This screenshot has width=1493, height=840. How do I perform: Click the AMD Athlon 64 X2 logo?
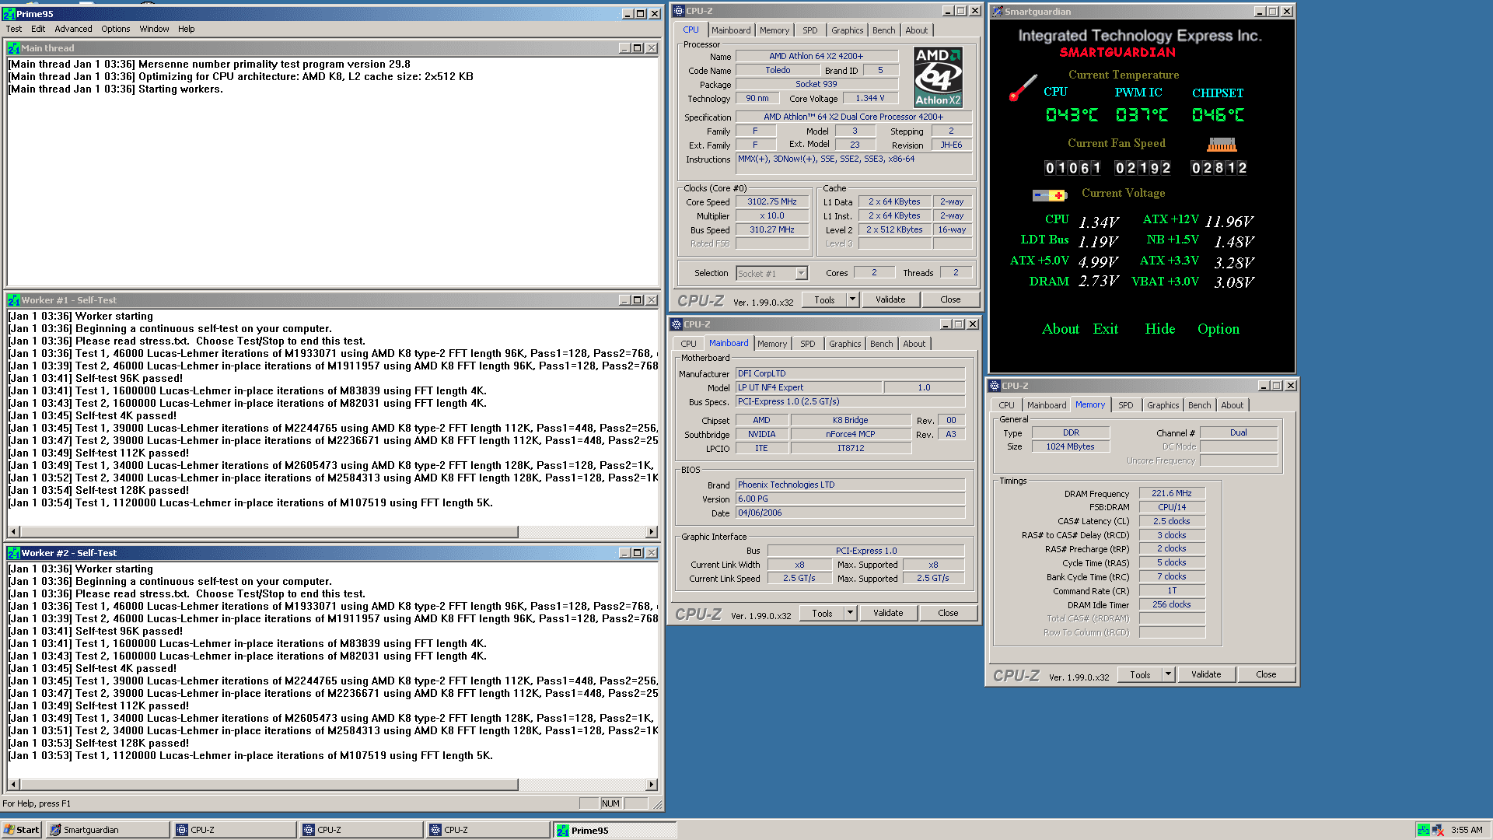pyautogui.click(x=938, y=77)
